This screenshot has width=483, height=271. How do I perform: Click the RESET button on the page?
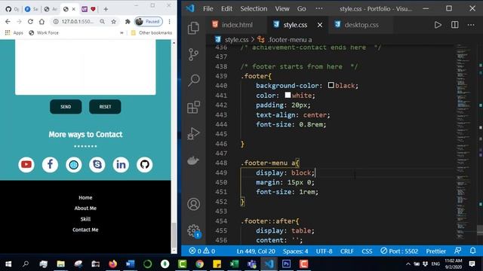105,107
